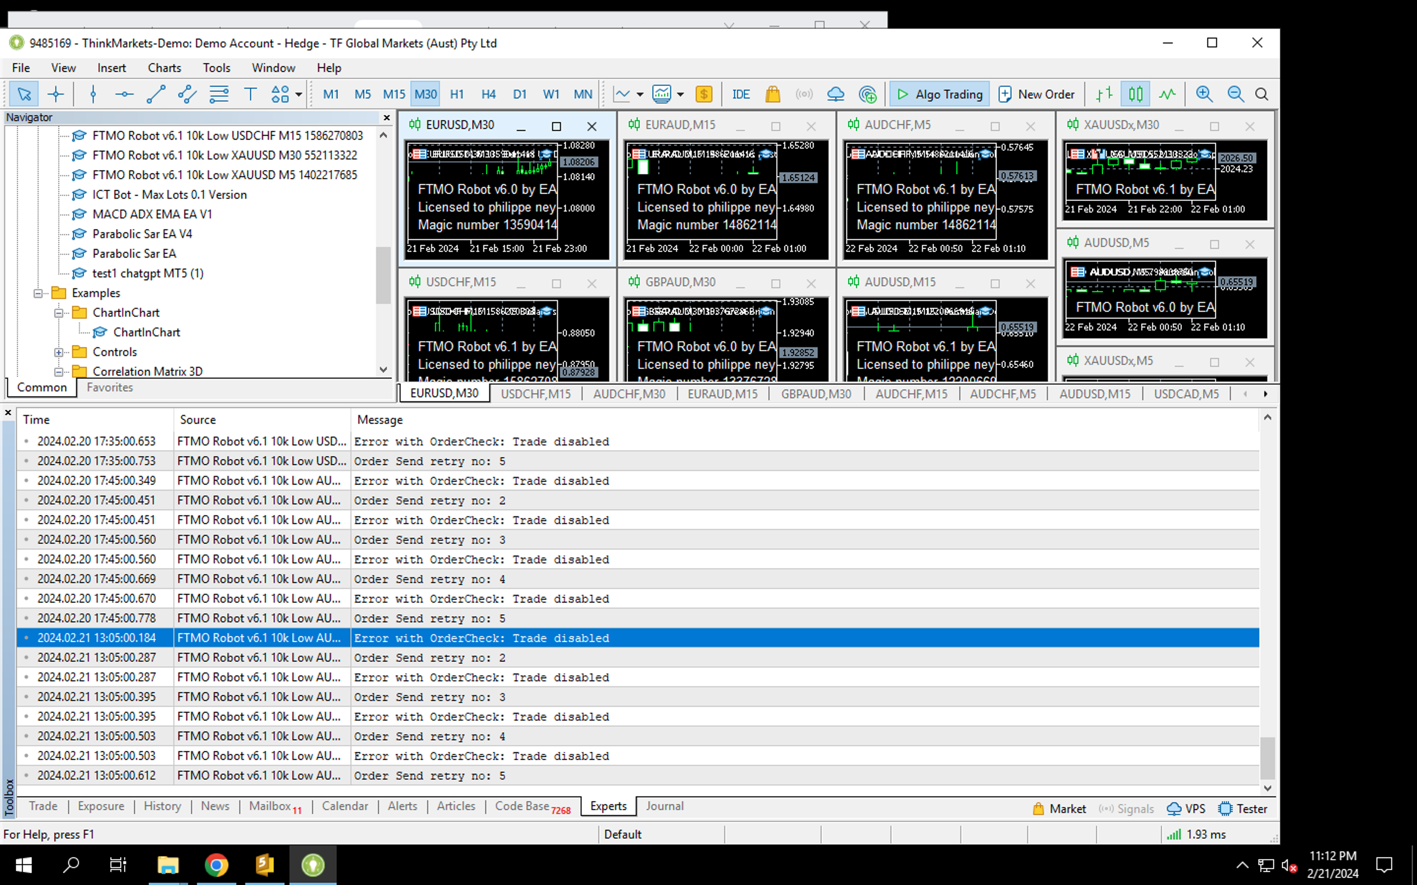1417x885 pixels.
Task: Zoom in on the chart
Action: (x=1204, y=94)
